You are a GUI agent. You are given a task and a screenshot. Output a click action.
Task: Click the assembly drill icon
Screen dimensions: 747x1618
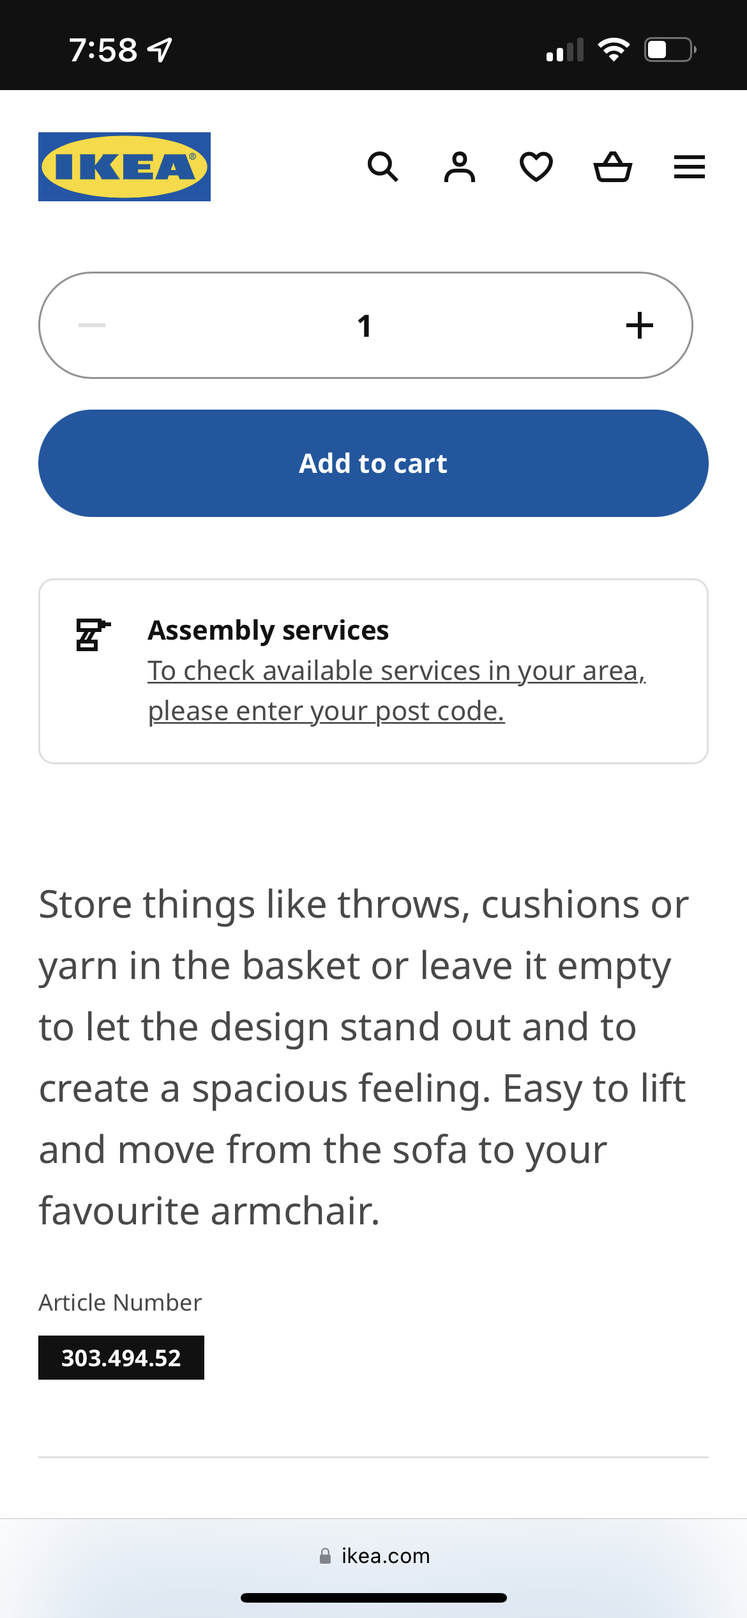tap(93, 634)
